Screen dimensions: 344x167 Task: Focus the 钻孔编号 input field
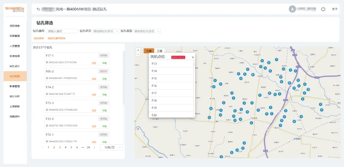click(x=62, y=31)
